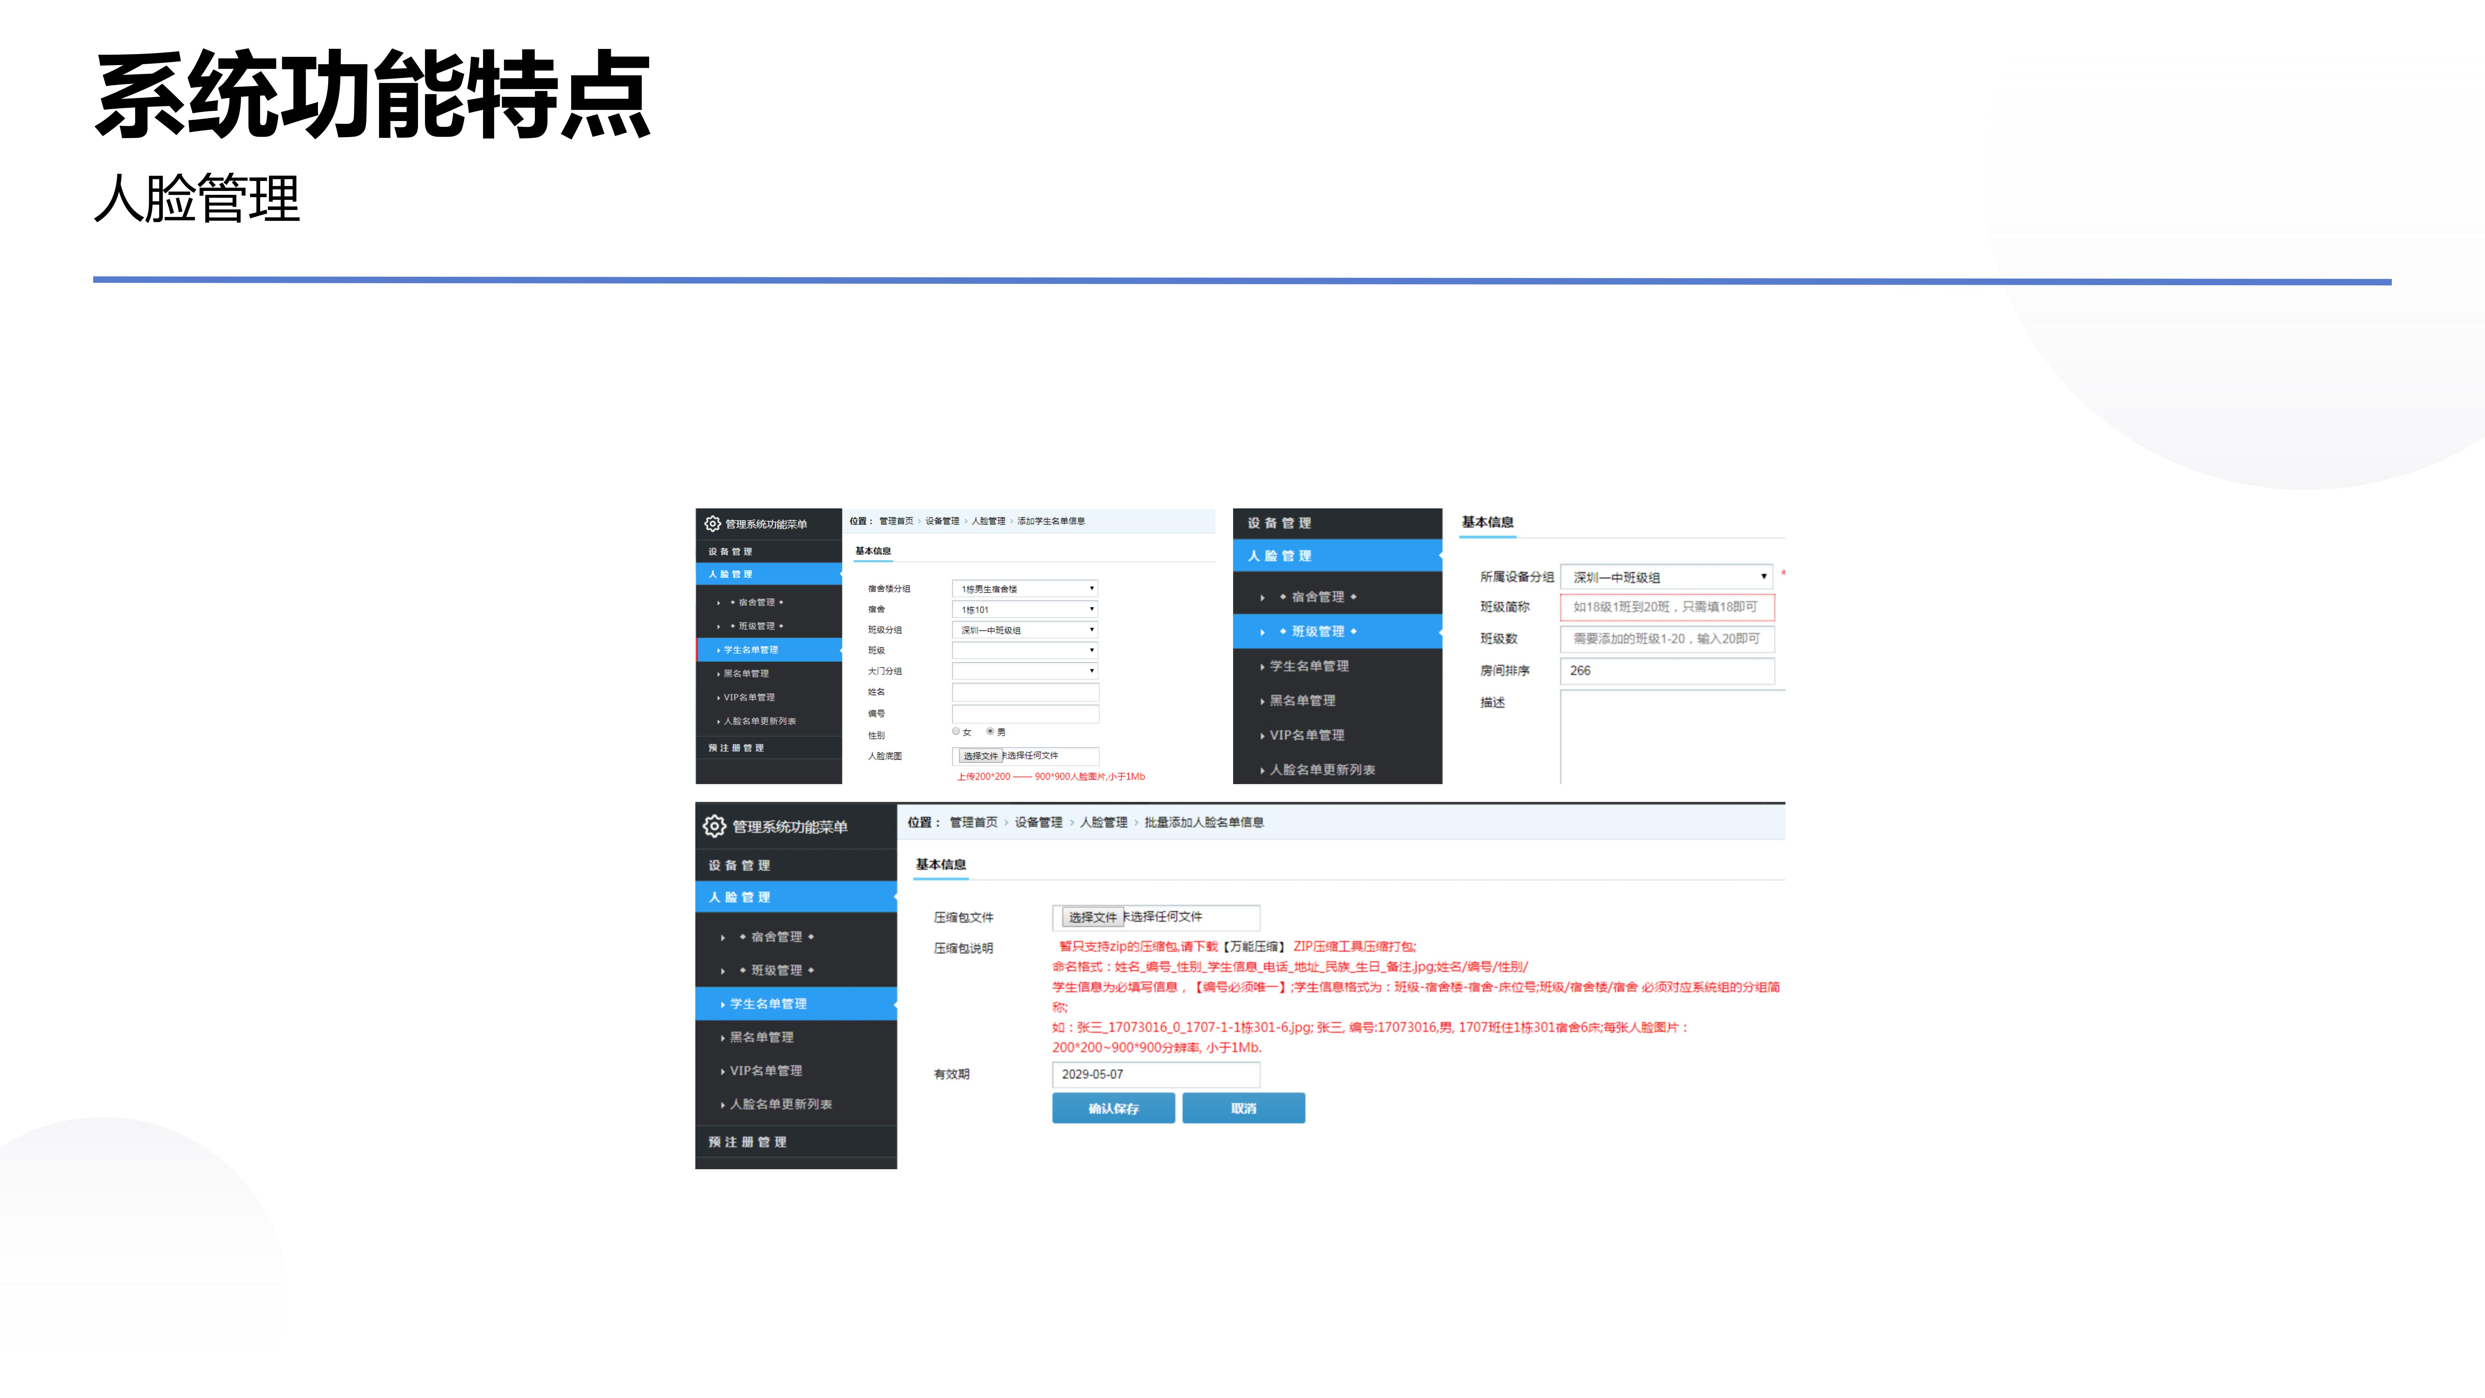This screenshot has width=2485, height=1398.
Task: Select 女 radio button for 性别
Action: (956, 731)
